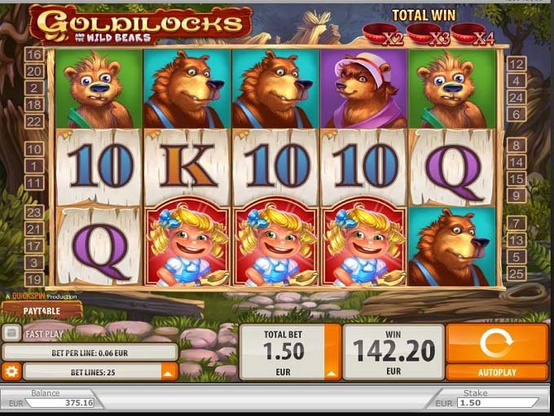Open the Paytable sign

click(x=42, y=311)
